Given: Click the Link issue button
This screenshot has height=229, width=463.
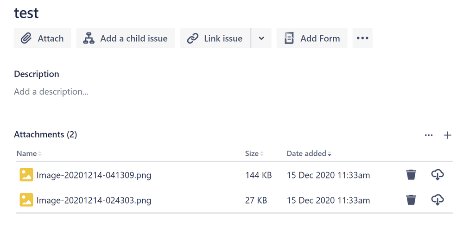Looking at the screenshot, I should 215,38.
